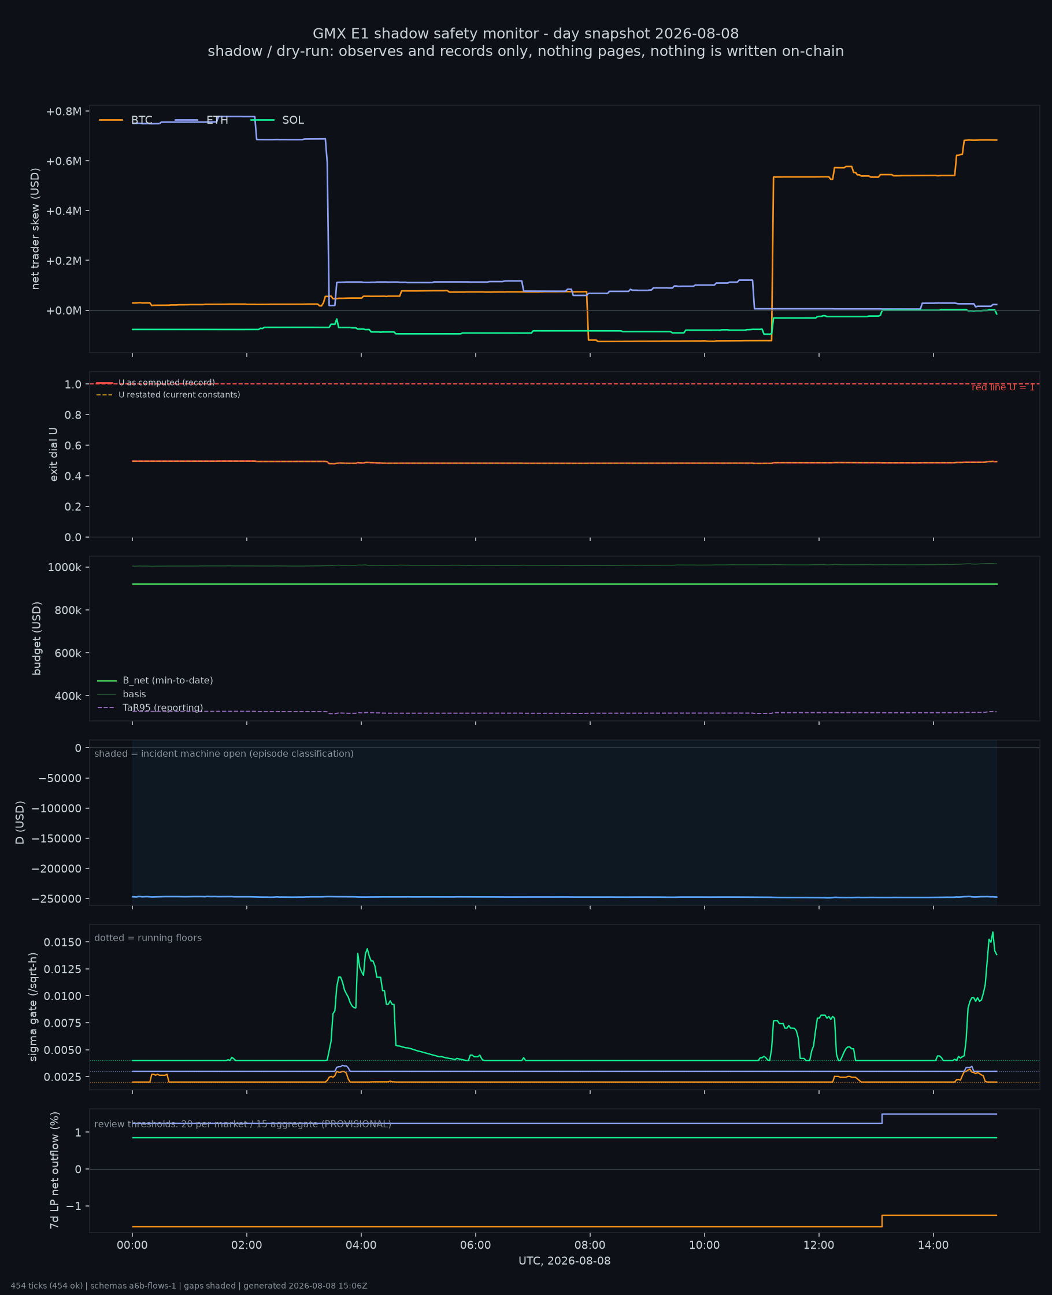Click the "D (USD)" axis label

coord(20,823)
